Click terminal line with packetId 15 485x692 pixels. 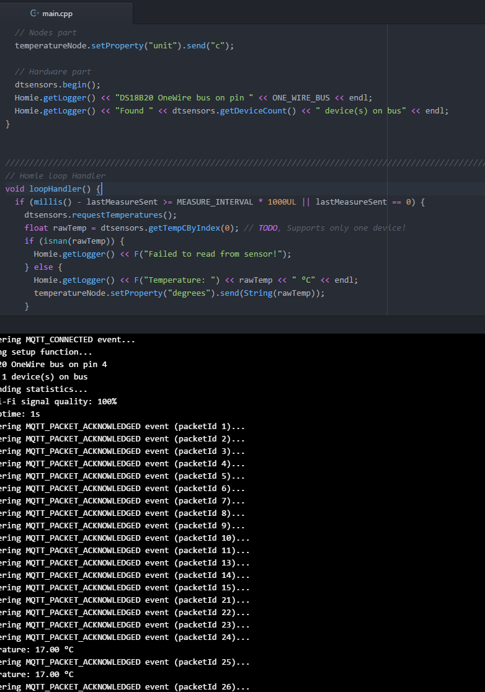point(125,588)
